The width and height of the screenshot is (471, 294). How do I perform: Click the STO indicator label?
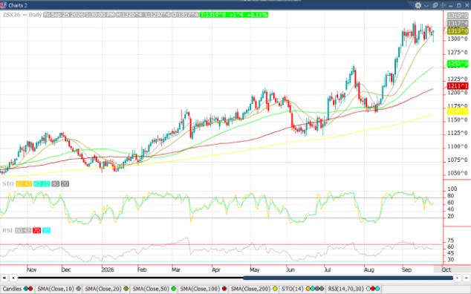[x=8, y=184]
